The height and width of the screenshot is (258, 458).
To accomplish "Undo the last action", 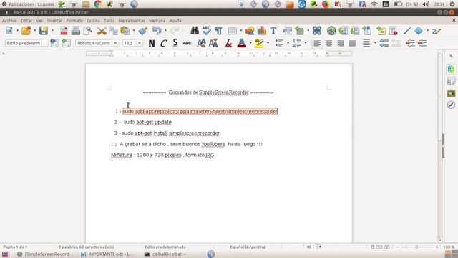I will [157, 30].
